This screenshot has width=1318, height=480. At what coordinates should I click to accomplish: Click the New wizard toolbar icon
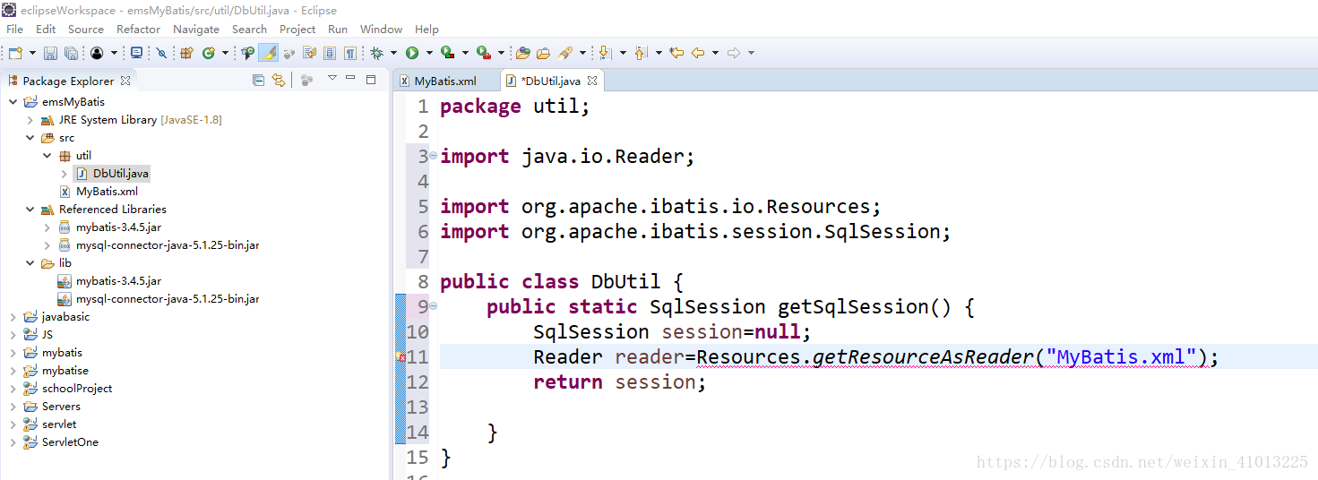15,53
